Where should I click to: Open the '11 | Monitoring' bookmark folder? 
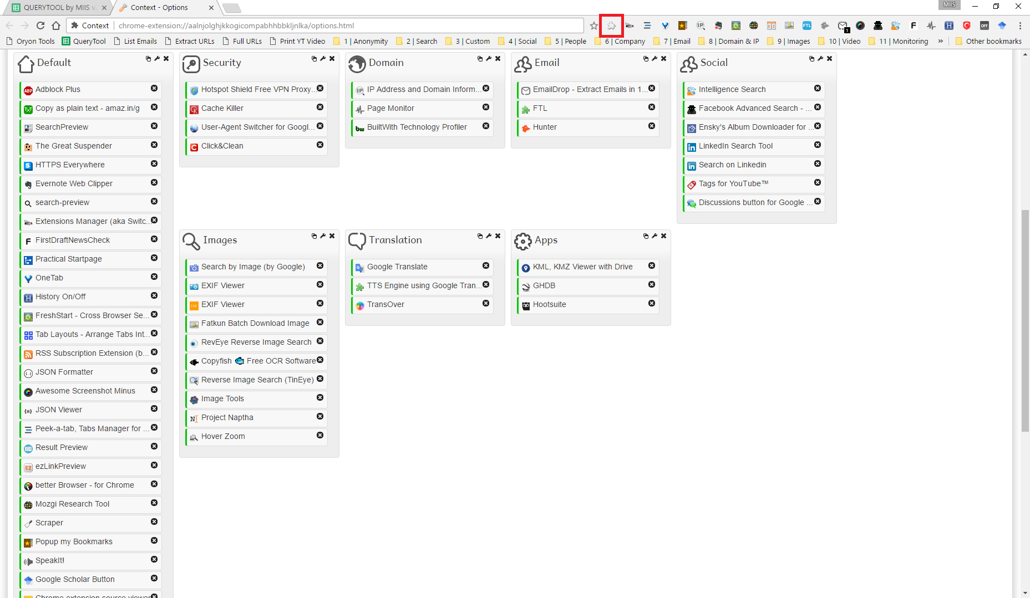coord(898,41)
